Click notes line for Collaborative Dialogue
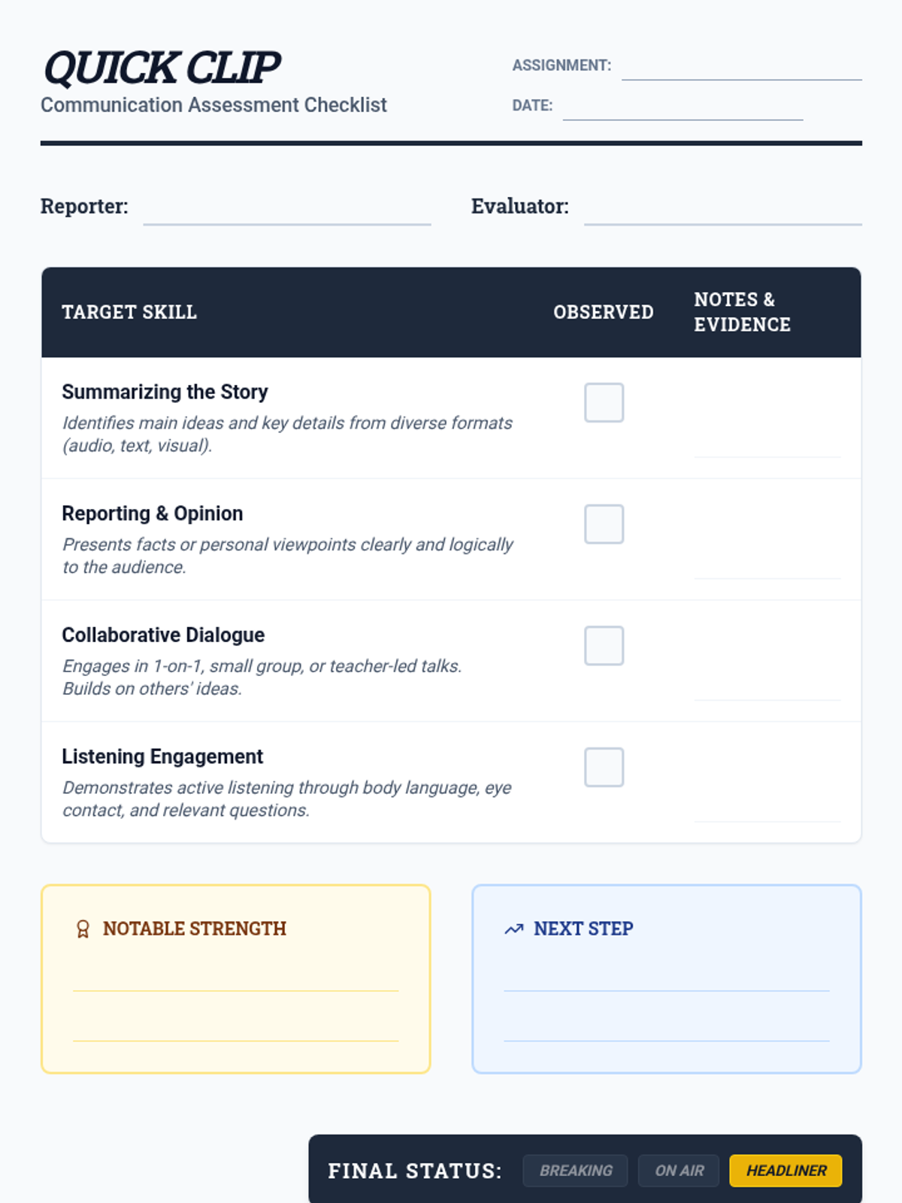Screen dimensions: 902x1203 click(x=767, y=687)
